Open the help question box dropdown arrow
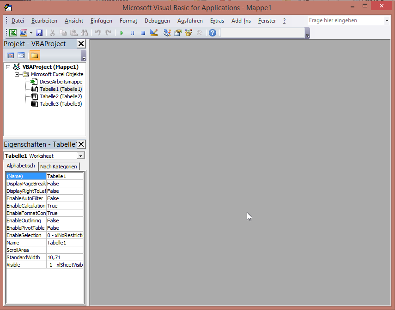The height and width of the screenshot is (310, 395). tap(387, 21)
